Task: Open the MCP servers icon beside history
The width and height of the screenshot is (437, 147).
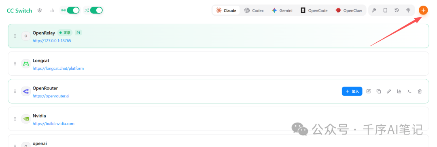Action: click(x=408, y=10)
